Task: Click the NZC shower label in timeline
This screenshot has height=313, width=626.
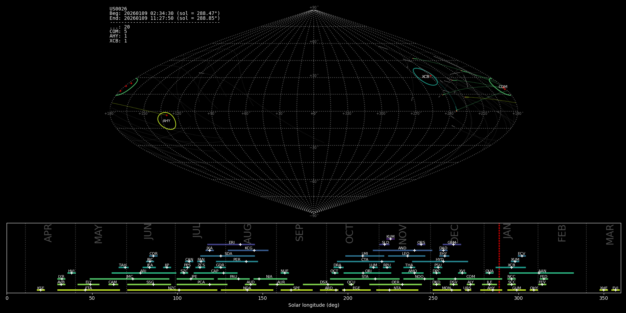Action: click(172, 288)
